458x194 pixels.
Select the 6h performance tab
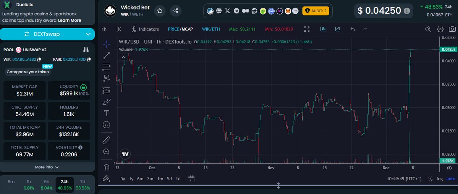click(47, 185)
